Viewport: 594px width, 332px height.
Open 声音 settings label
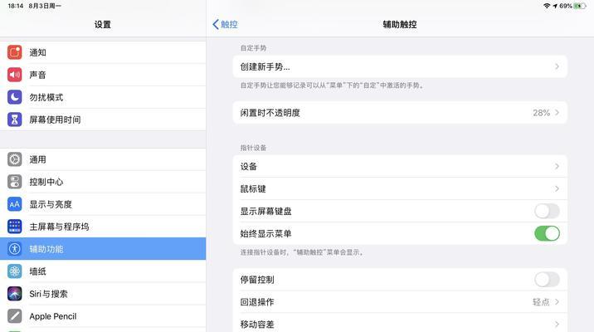(38, 75)
